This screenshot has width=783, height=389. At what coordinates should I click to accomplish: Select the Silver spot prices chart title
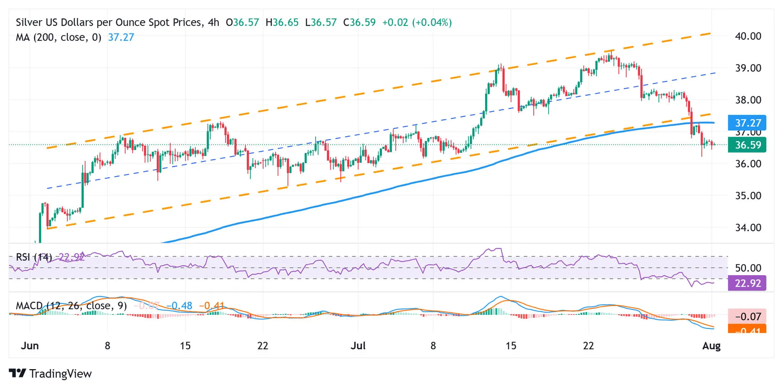click(x=109, y=23)
